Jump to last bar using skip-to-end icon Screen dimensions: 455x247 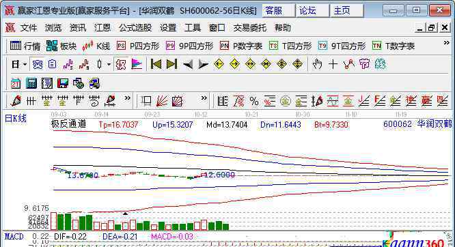click(171, 64)
